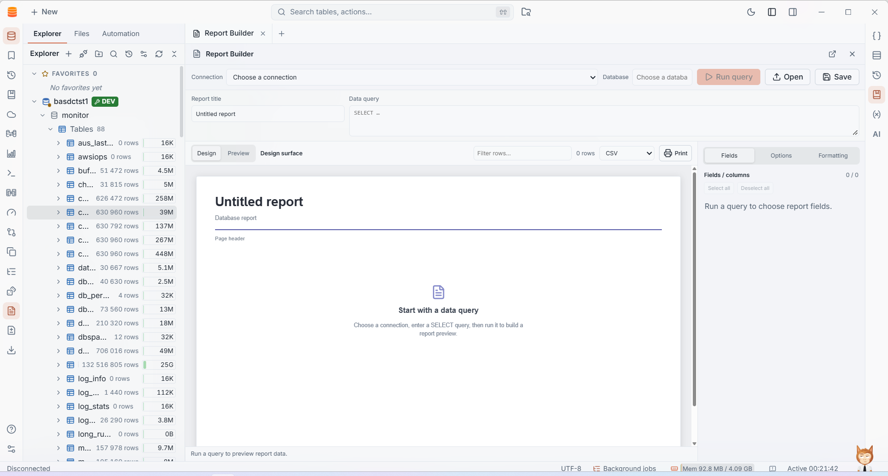Open the download icon in left sidebar

[12, 350]
